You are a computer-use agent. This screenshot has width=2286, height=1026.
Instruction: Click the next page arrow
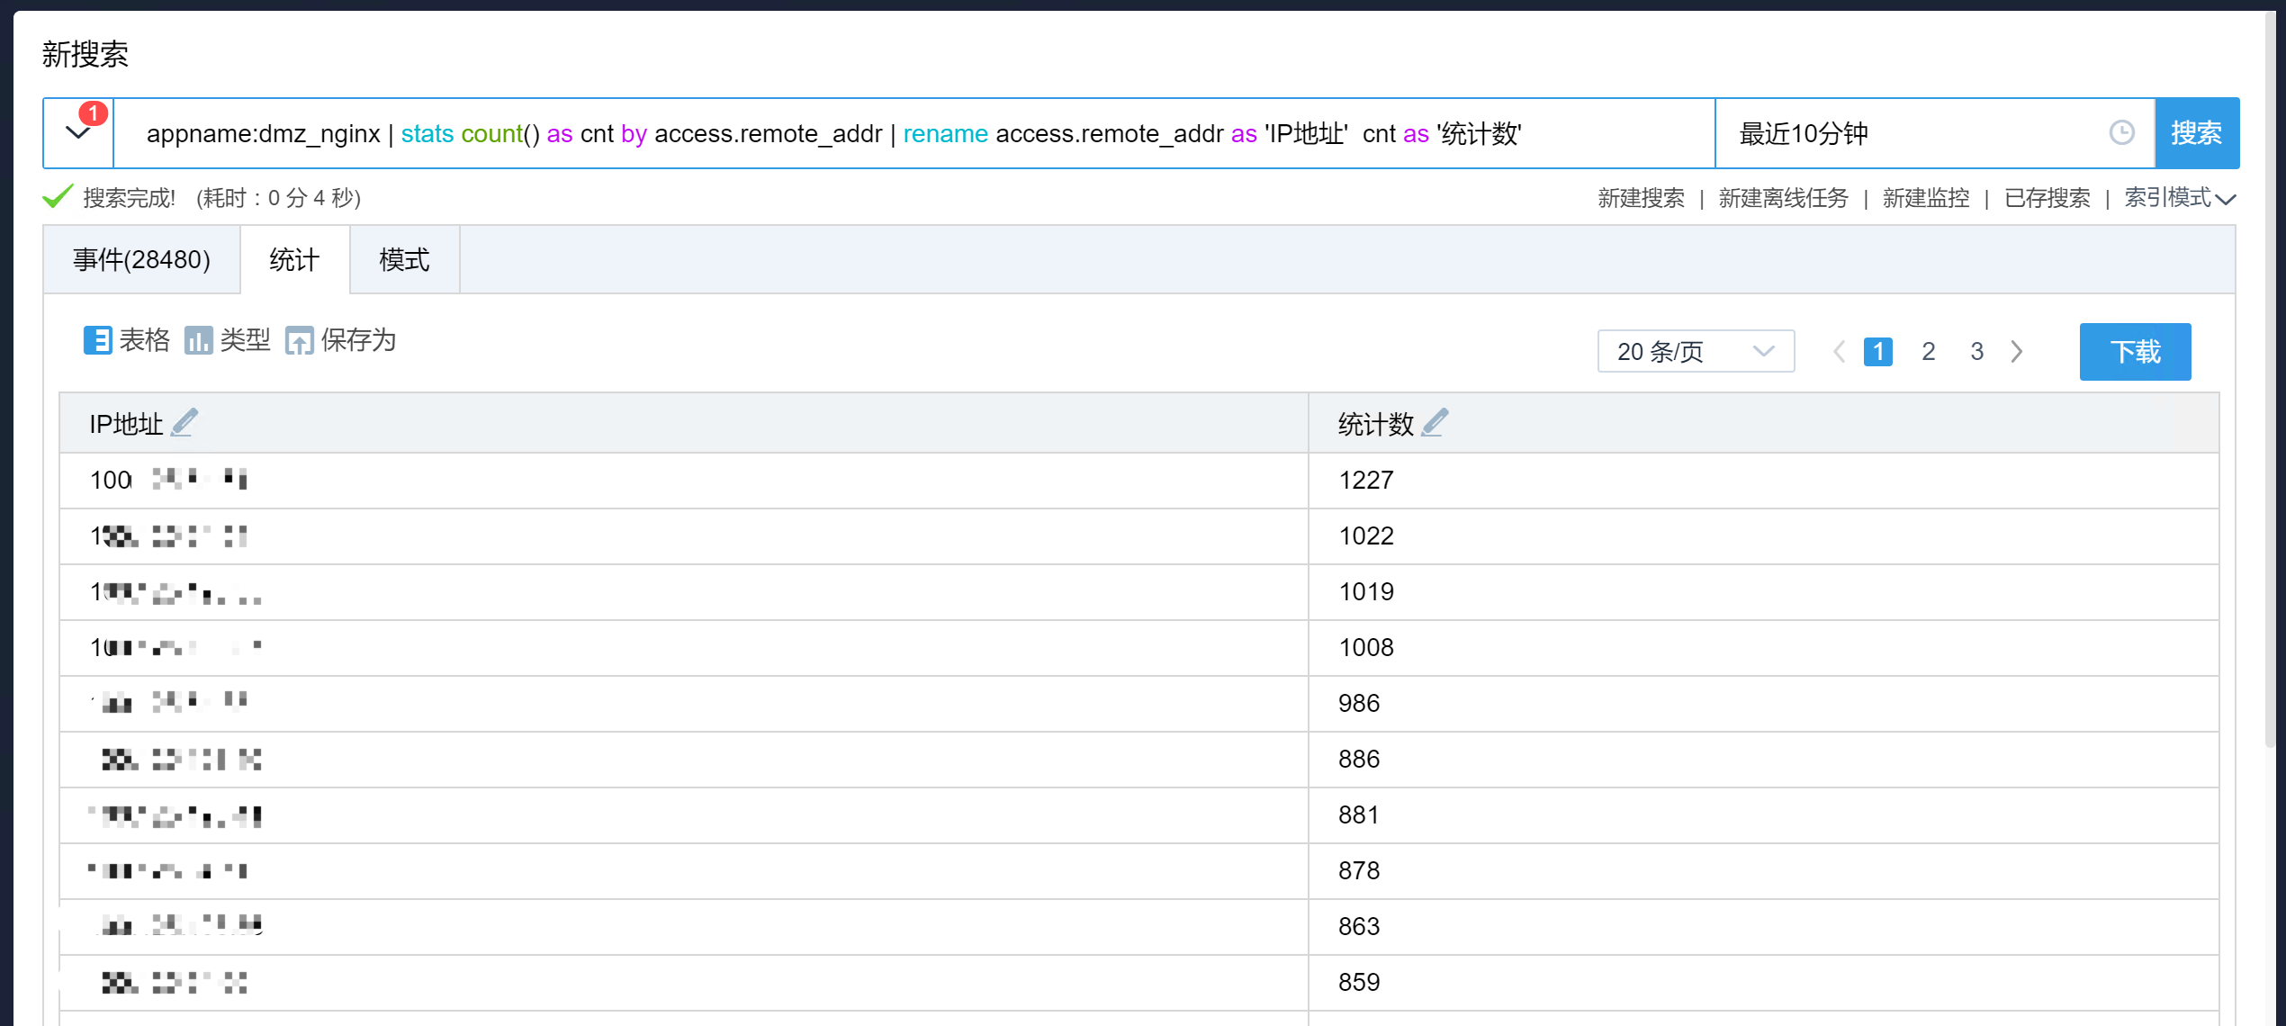[2017, 351]
